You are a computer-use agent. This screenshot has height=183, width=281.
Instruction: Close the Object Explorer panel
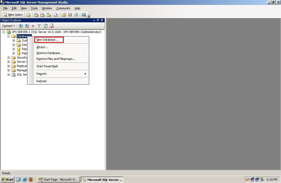click(102, 20)
